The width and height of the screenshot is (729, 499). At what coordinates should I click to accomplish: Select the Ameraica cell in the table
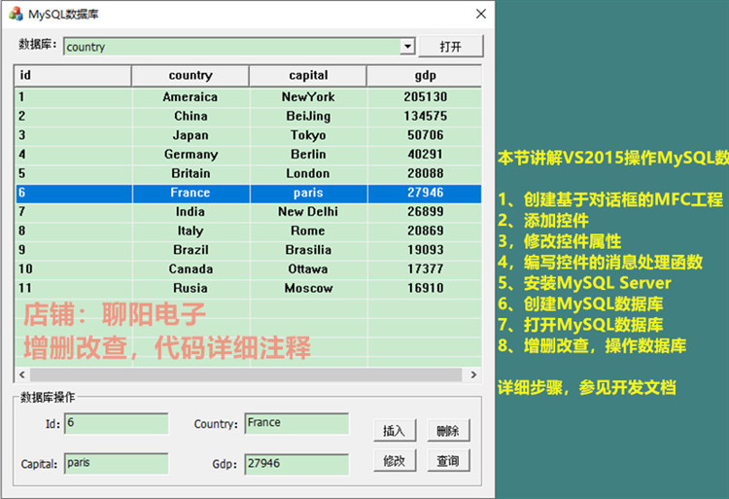(191, 96)
